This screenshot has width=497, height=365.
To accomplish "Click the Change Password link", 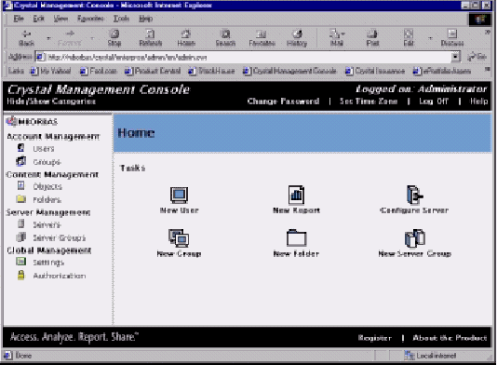I will (283, 101).
